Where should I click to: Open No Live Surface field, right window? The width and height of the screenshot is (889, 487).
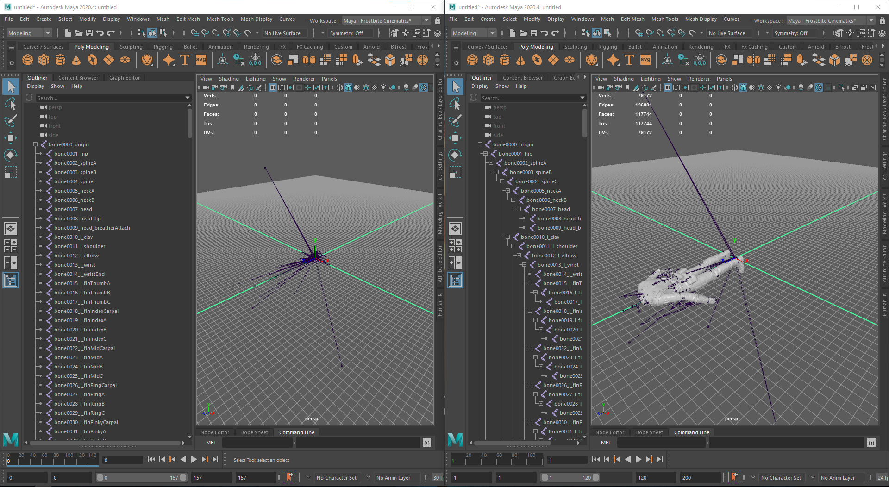point(729,33)
